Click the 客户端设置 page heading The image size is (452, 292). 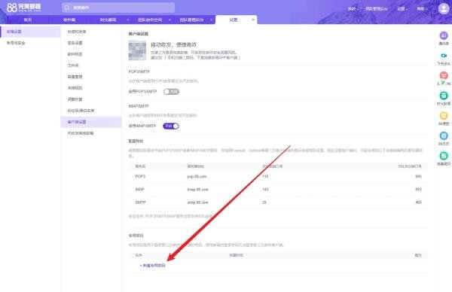[139, 34]
